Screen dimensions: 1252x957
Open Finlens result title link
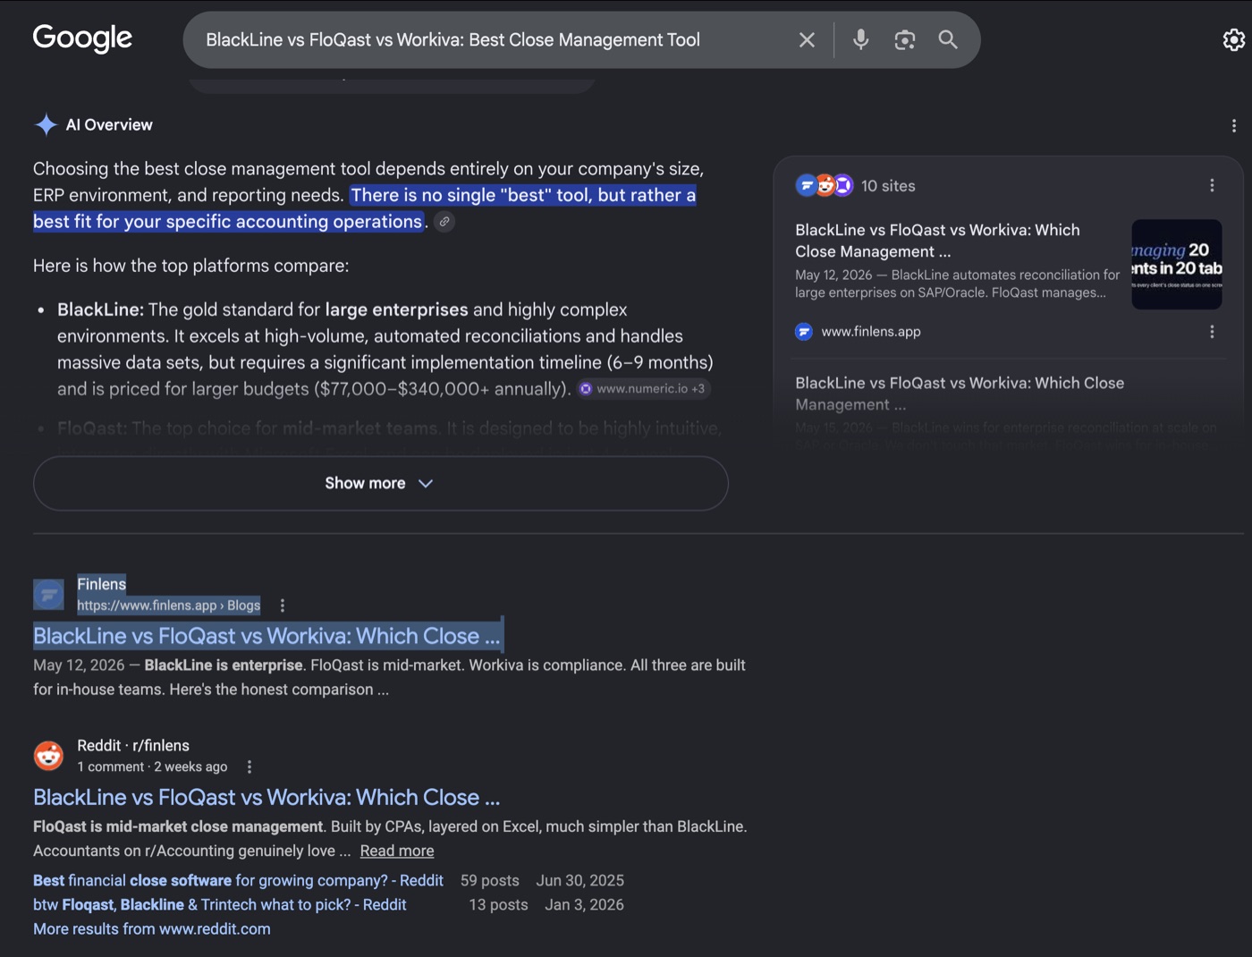pyautogui.click(x=266, y=636)
